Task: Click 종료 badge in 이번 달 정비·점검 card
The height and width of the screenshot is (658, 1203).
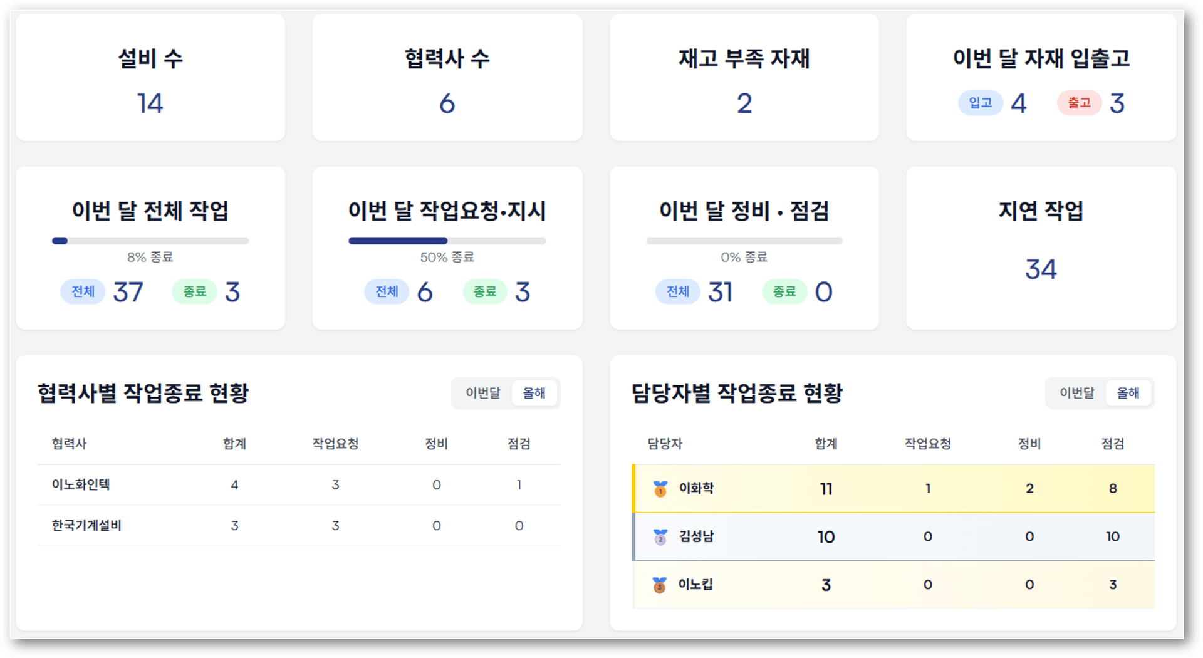Action: (x=784, y=291)
